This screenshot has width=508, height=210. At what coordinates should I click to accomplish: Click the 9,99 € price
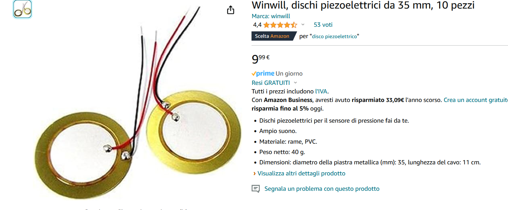click(x=261, y=58)
